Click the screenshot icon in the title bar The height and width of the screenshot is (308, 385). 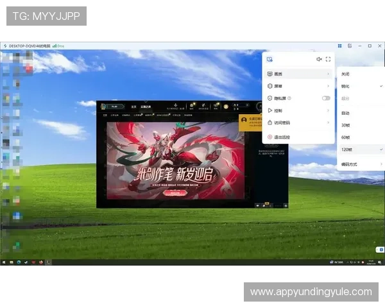point(348,46)
